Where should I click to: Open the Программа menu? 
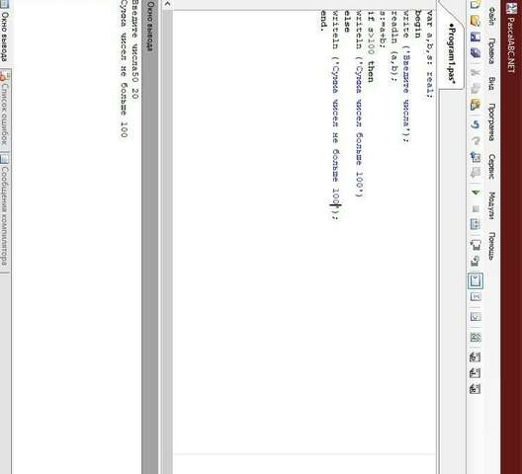pyautogui.click(x=491, y=122)
